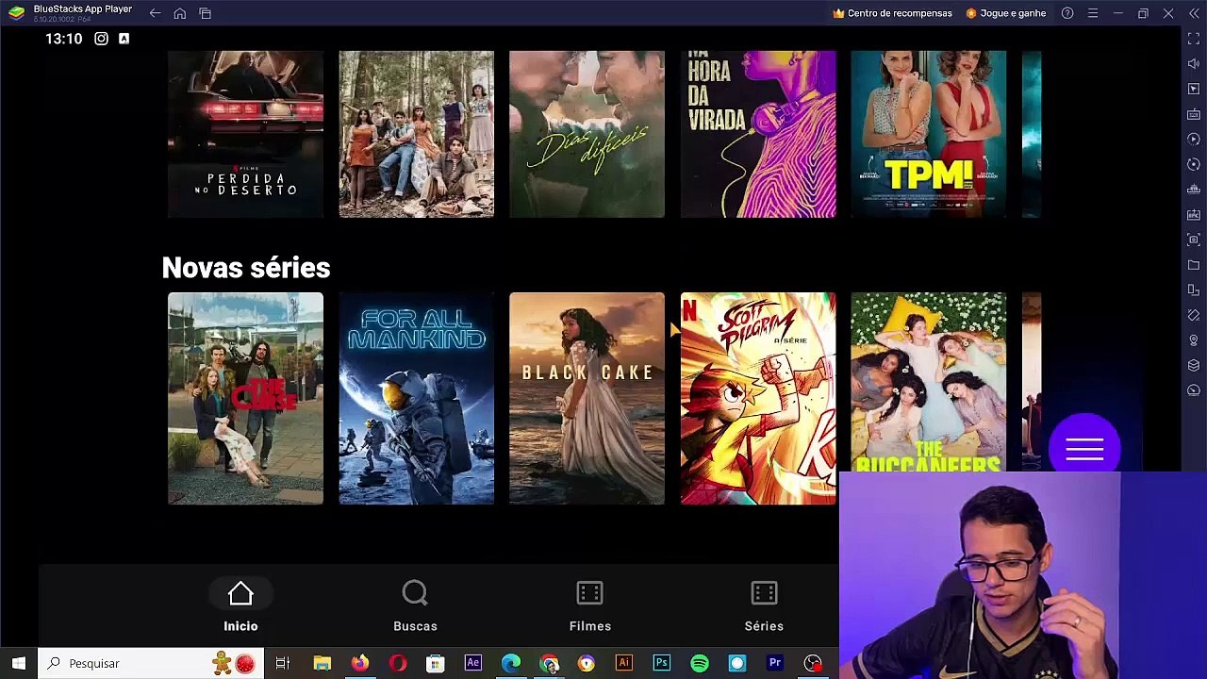Open Adobe Illustrator from taskbar
1207x679 pixels.
tap(623, 663)
